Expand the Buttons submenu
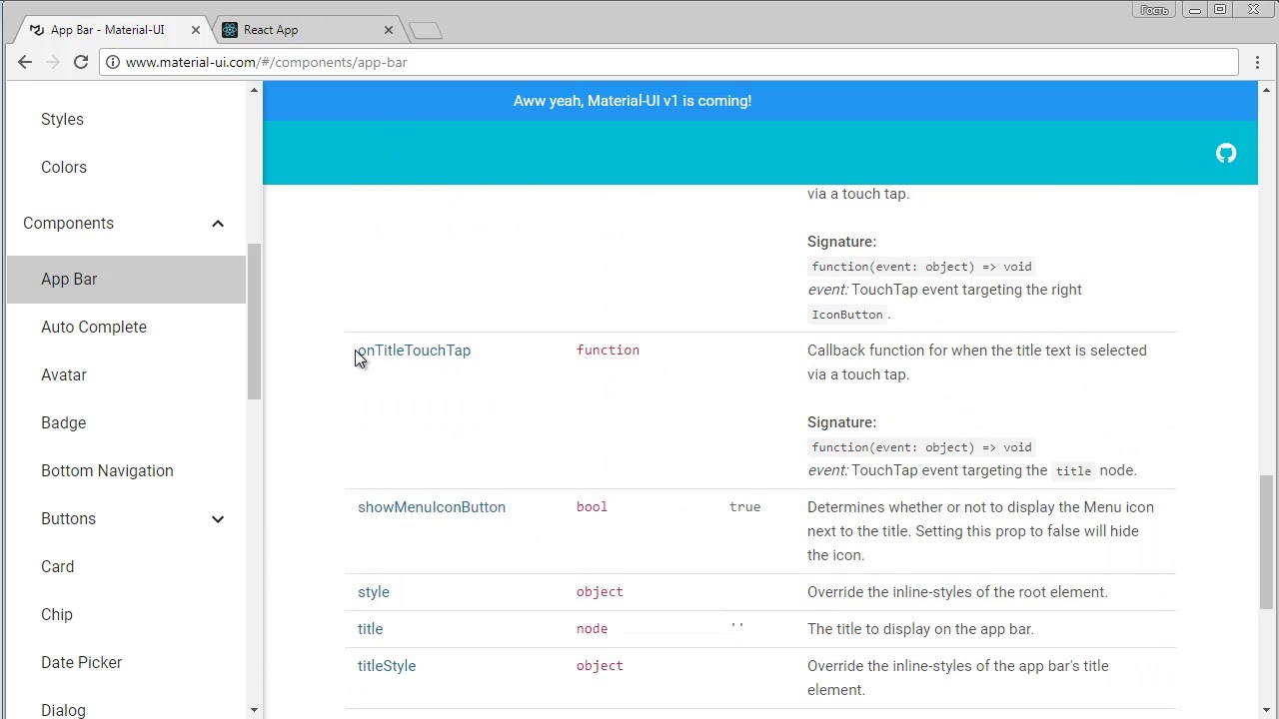Screen dimensions: 1279x719 point(218,519)
